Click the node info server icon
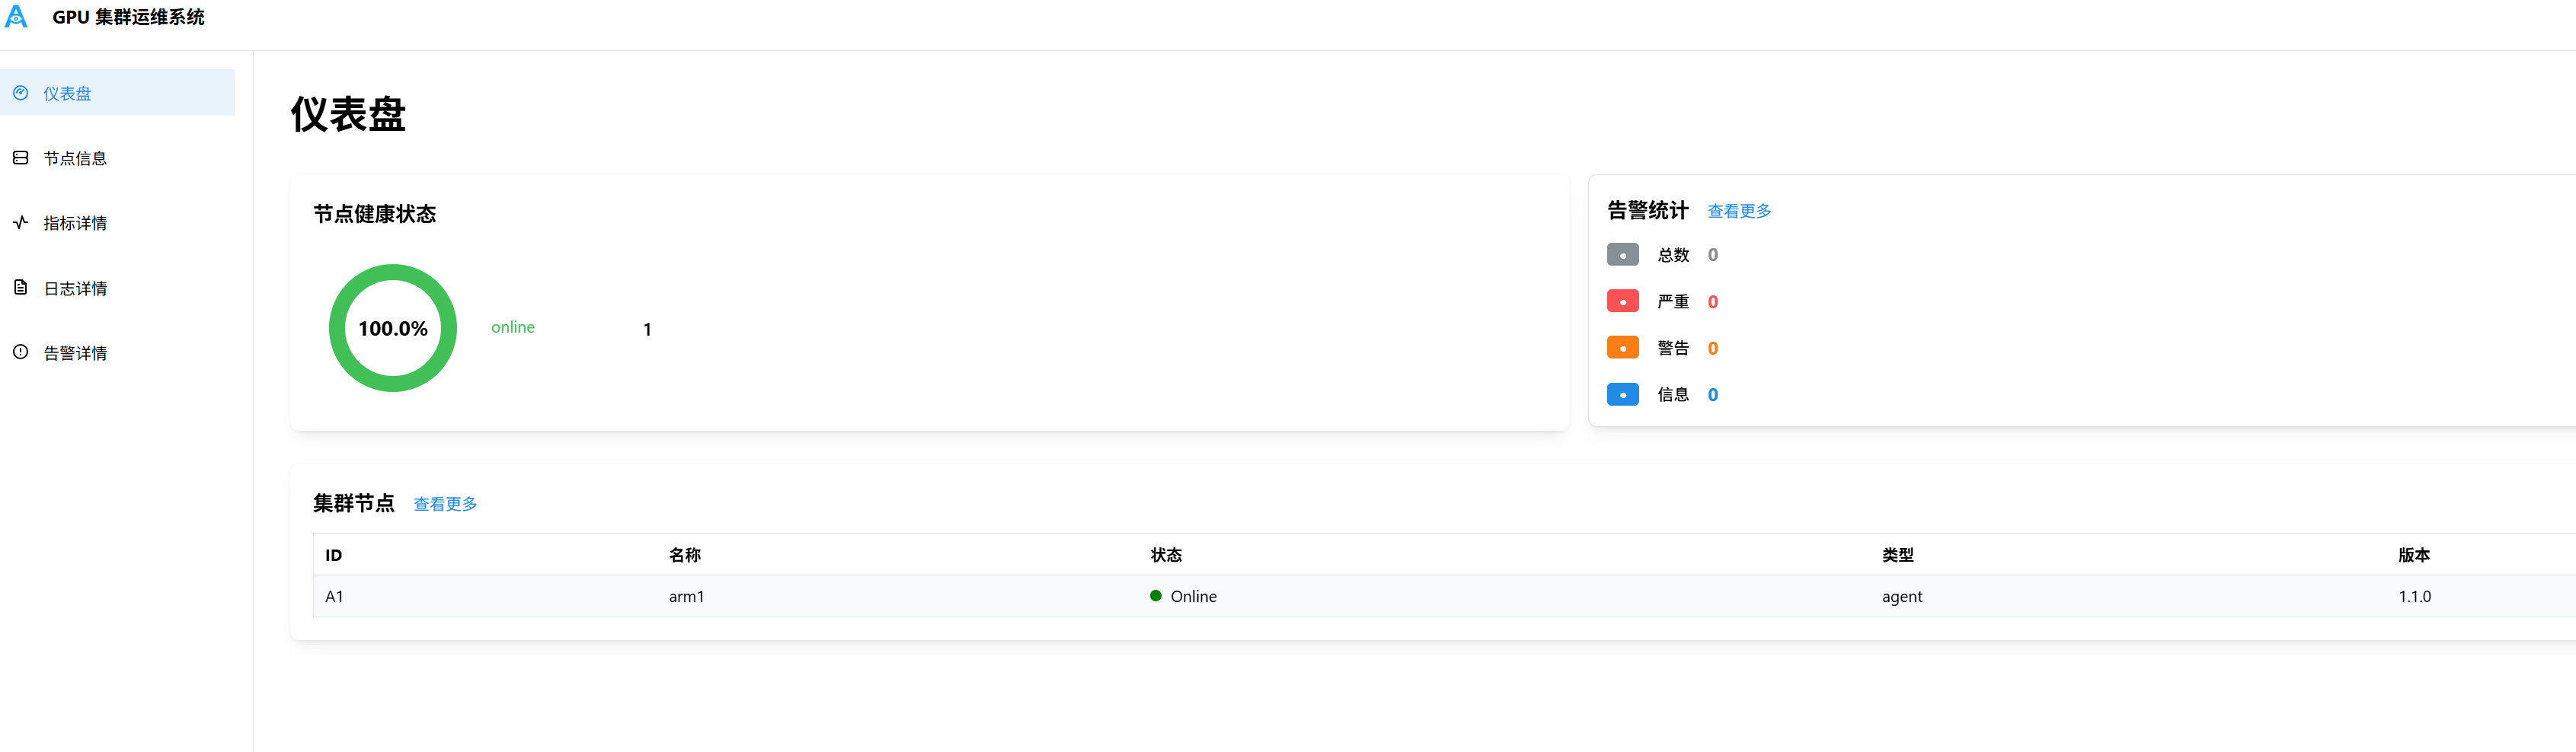The image size is (2576, 752). [20, 158]
